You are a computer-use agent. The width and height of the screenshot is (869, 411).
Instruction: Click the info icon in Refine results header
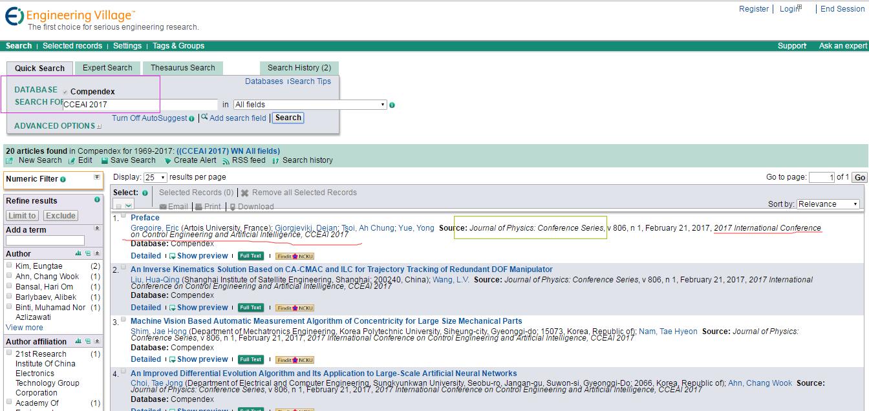pos(97,200)
